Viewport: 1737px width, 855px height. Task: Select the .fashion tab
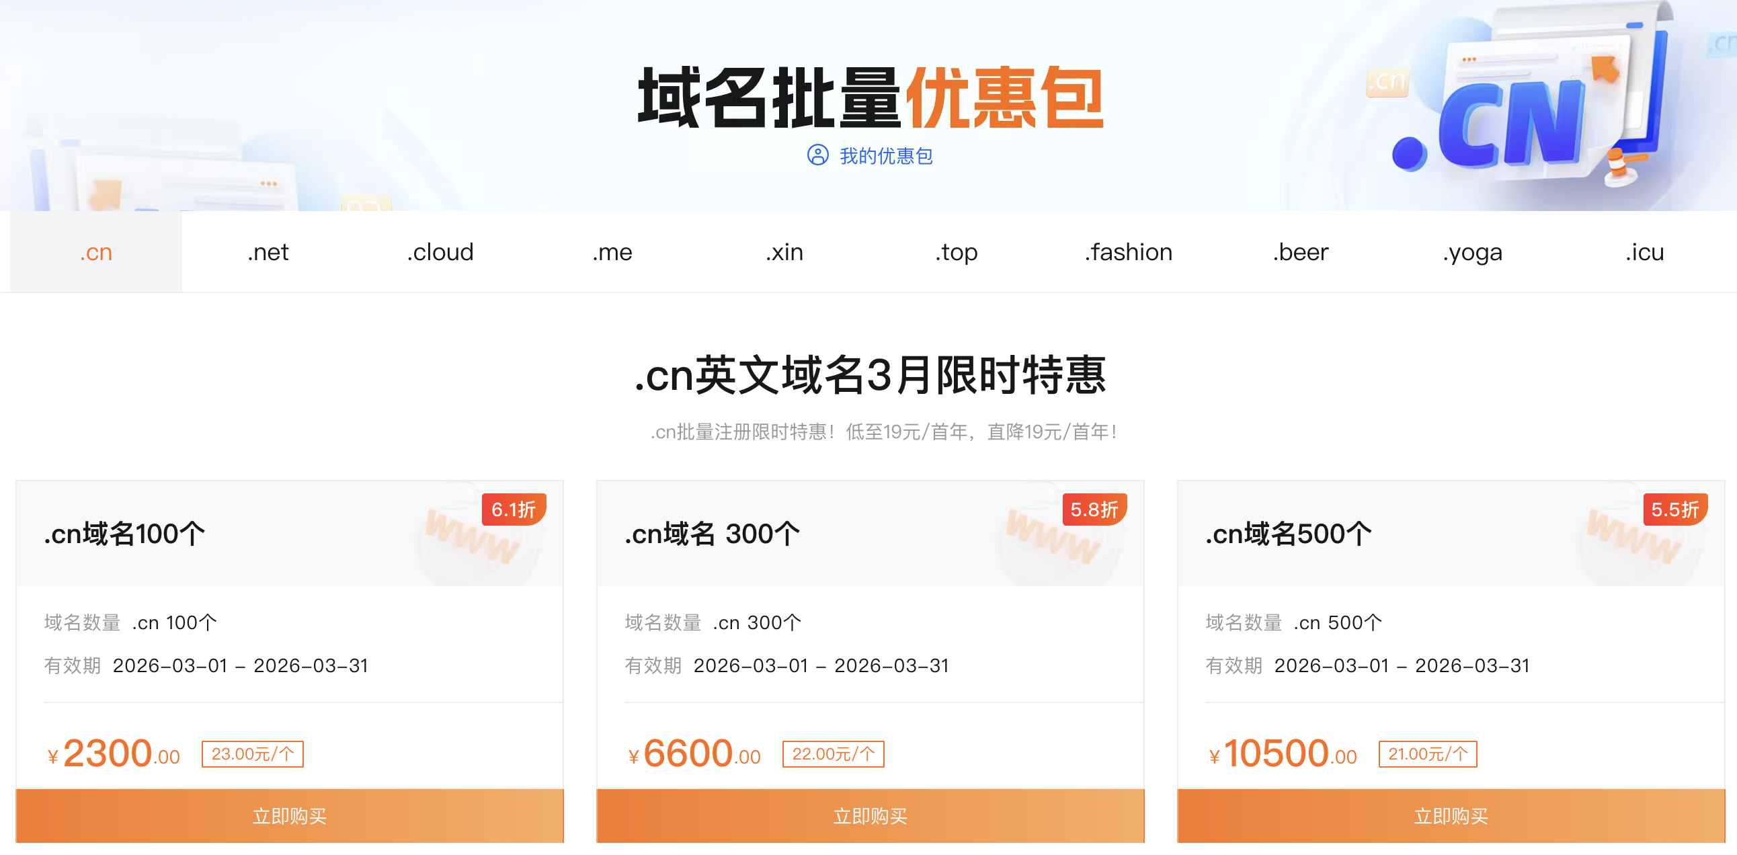coord(1128,251)
